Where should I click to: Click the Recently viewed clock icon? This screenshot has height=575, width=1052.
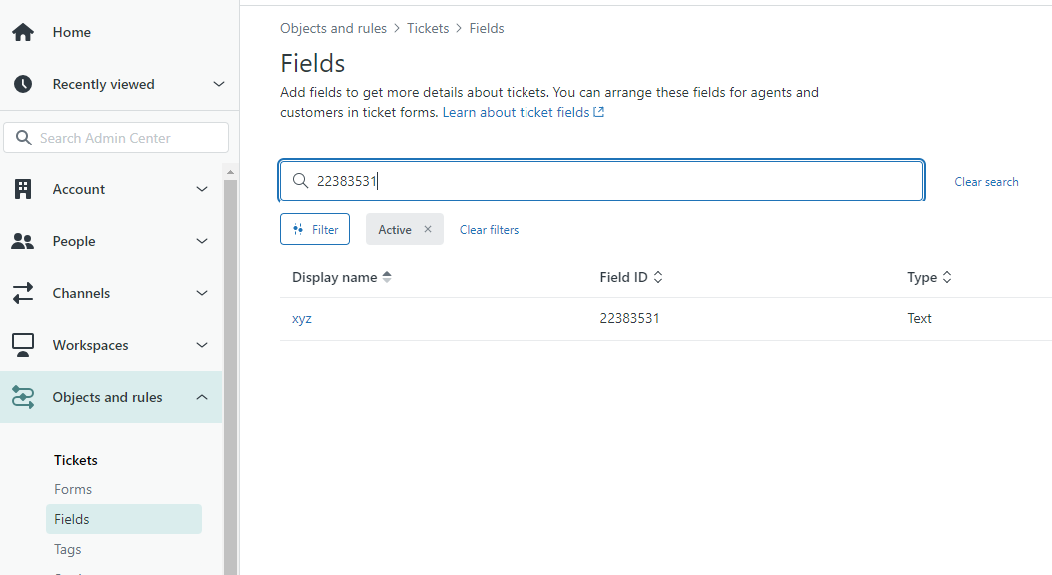click(x=22, y=84)
